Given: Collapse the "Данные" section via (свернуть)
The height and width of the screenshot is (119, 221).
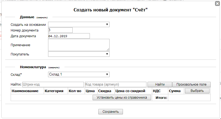Looking at the screenshot, I should click(42, 17).
